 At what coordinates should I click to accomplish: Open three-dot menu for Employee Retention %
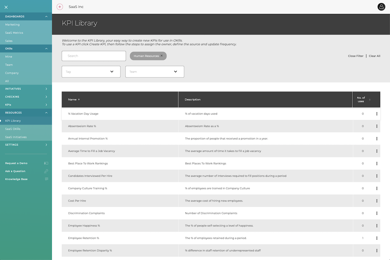coord(377,238)
